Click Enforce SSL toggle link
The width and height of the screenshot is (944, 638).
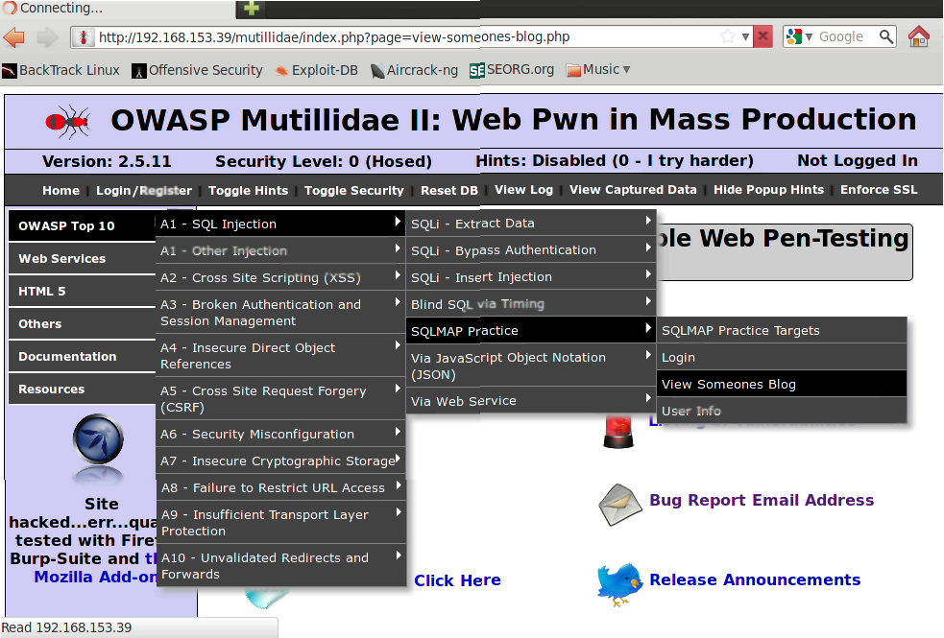(879, 190)
